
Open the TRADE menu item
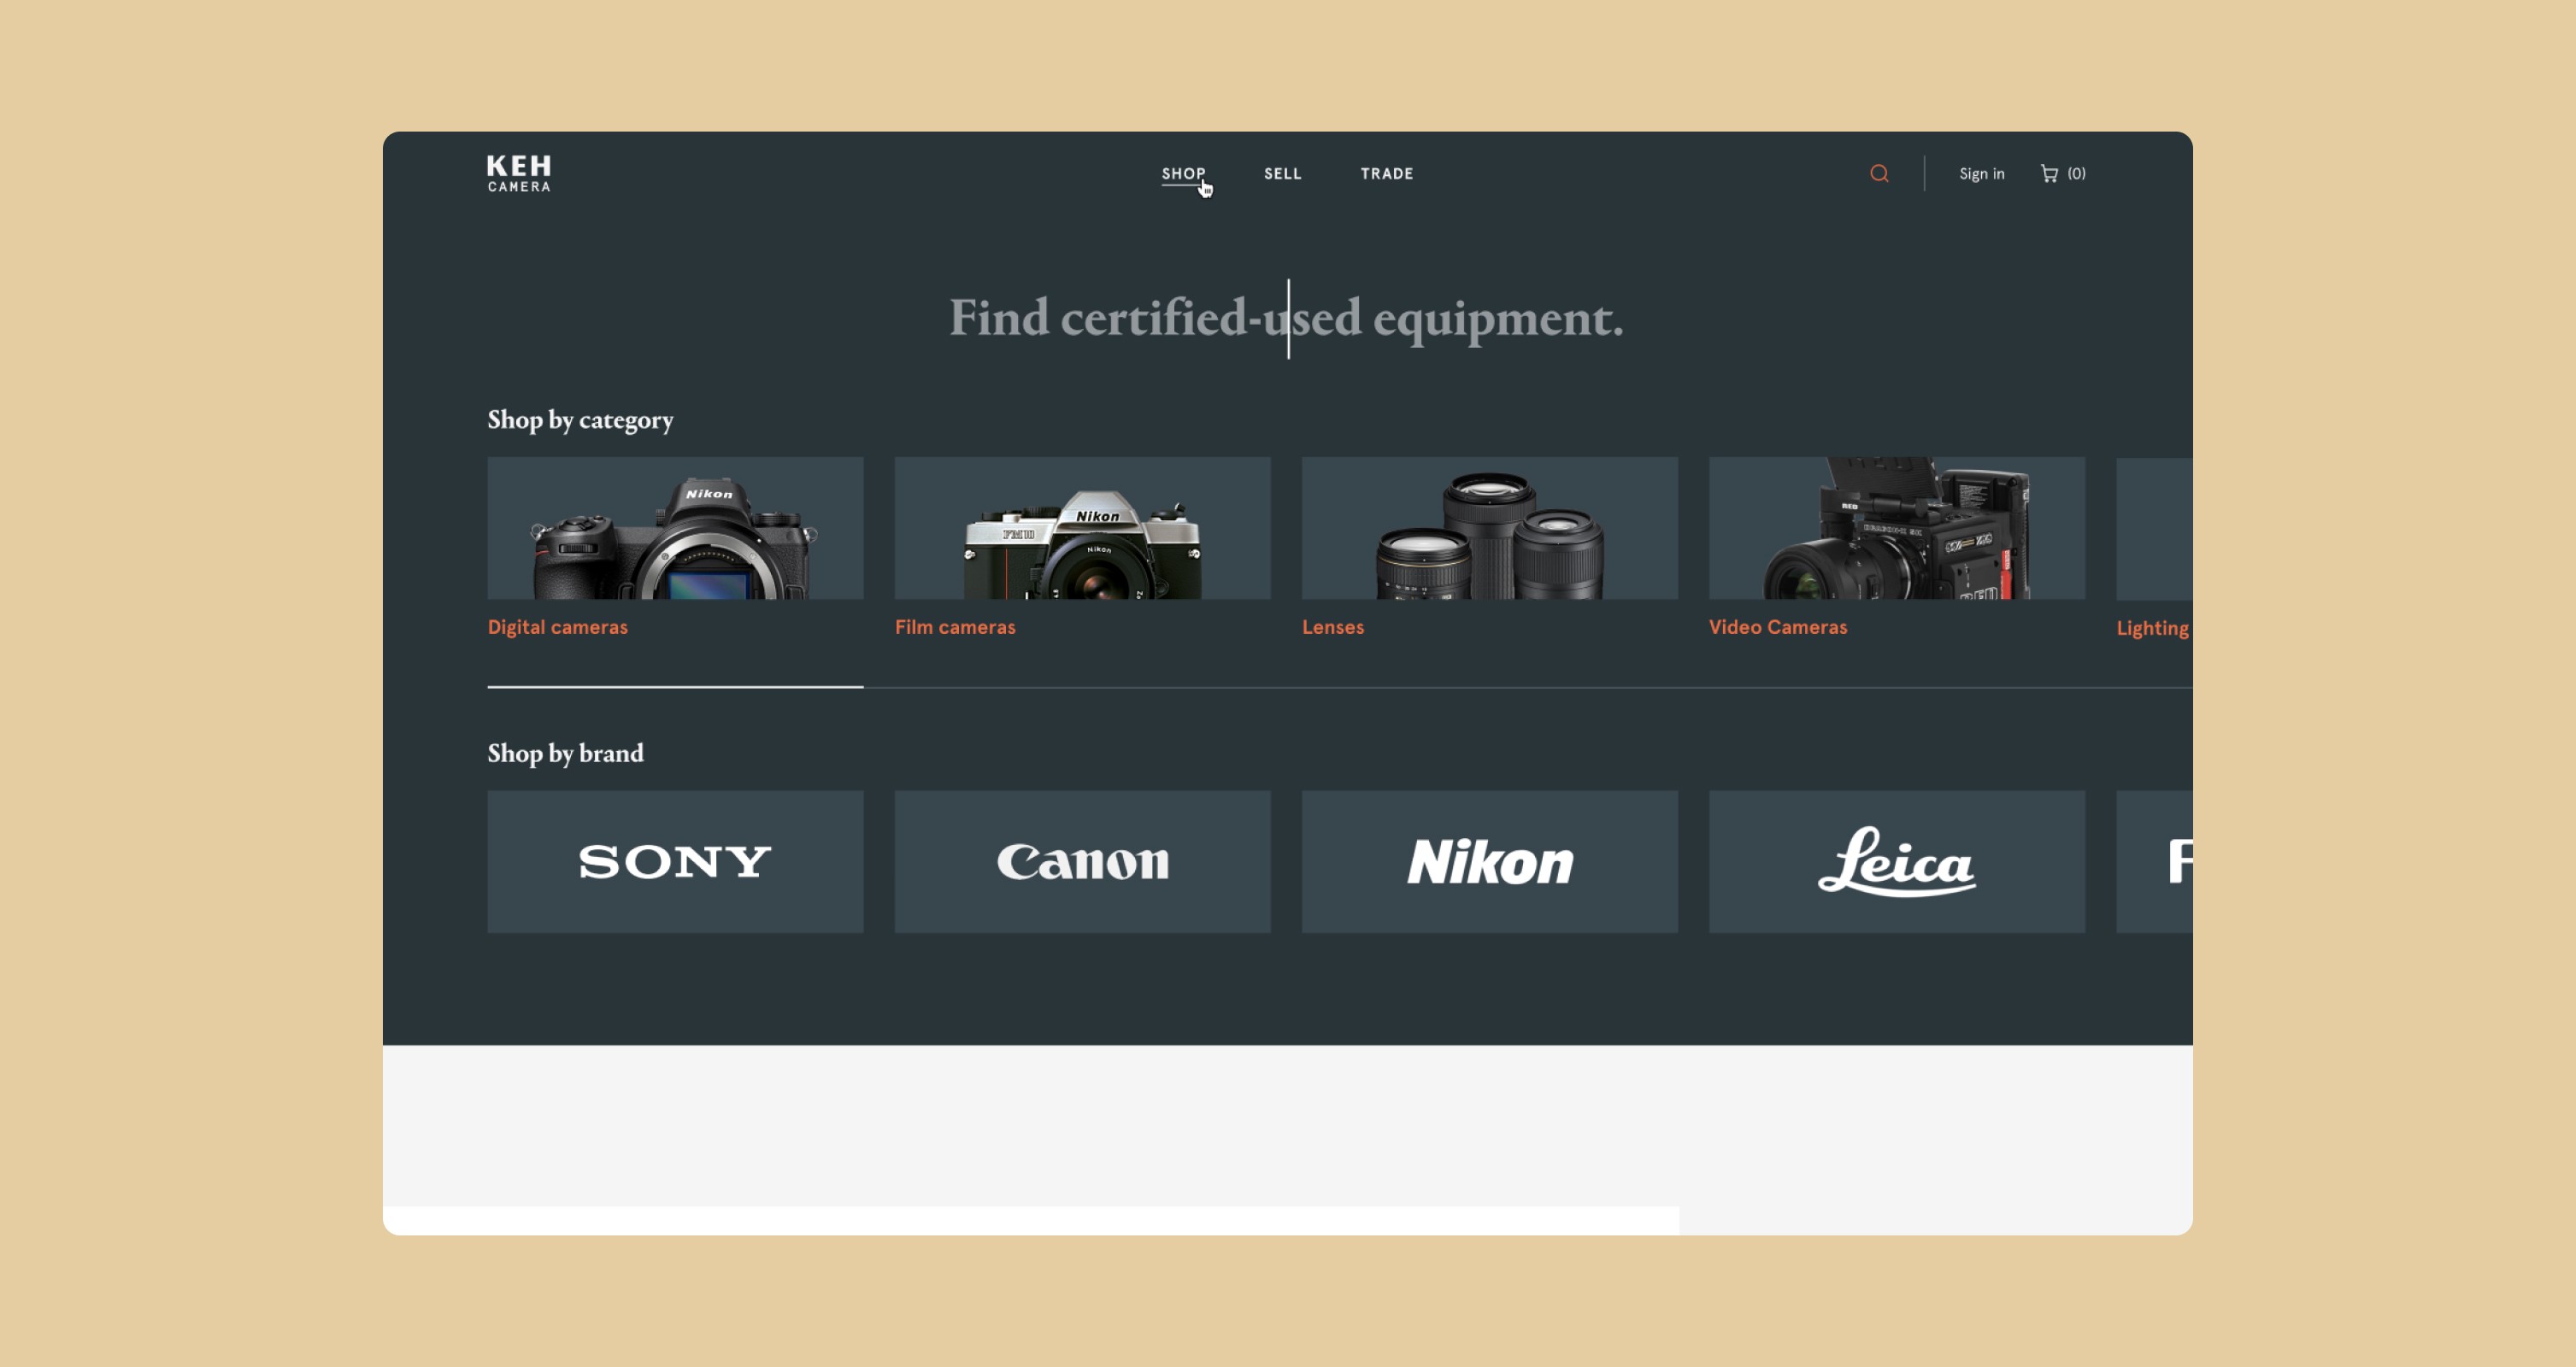1386,173
